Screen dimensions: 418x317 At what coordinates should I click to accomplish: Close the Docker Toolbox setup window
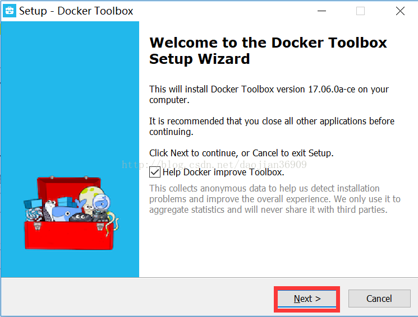(x=400, y=11)
